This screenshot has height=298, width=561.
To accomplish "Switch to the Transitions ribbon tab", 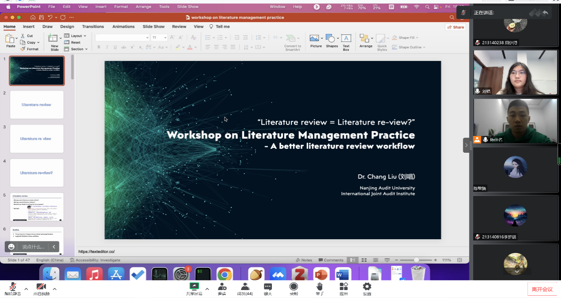I will pos(93,26).
